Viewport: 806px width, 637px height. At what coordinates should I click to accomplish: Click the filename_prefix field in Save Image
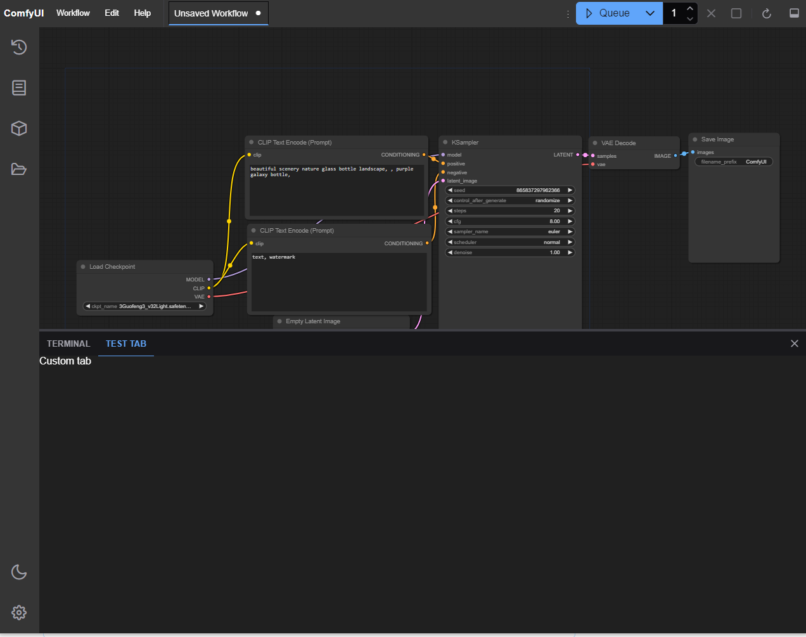733,162
